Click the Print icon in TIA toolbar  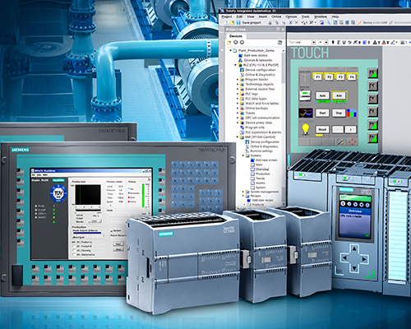pyautogui.click(x=270, y=22)
